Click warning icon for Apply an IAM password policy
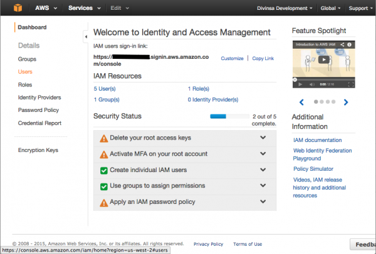The height and width of the screenshot is (254, 376). click(104, 203)
